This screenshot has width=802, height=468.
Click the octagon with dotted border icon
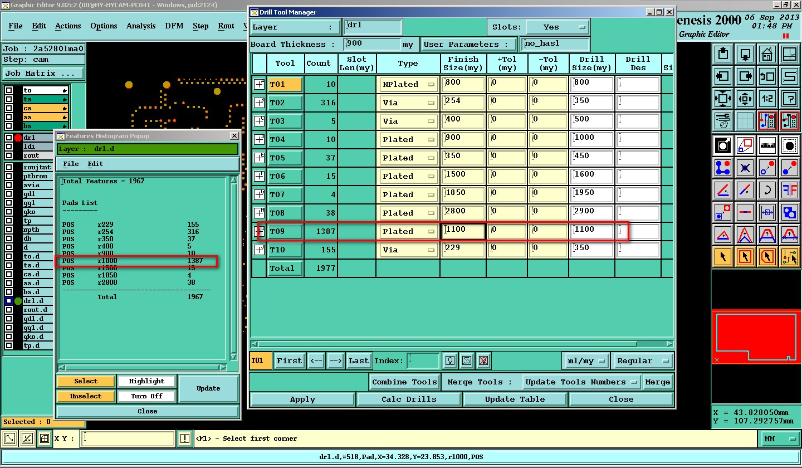click(790, 145)
